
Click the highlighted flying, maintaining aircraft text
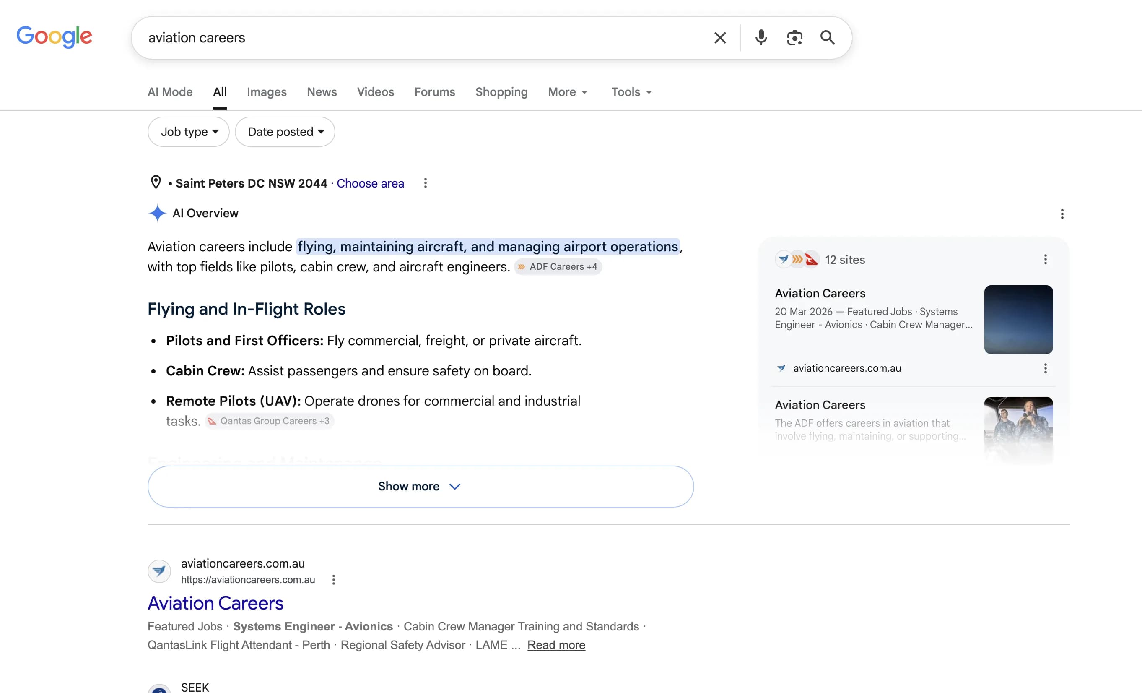(x=488, y=246)
